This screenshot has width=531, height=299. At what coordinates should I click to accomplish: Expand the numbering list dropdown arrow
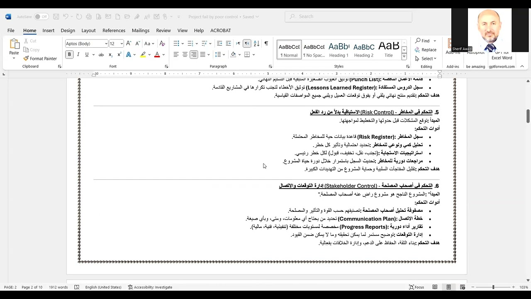(197, 44)
